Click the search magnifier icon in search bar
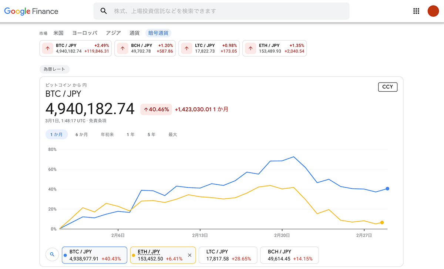Screen dimensions: 444x269 coord(104,11)
